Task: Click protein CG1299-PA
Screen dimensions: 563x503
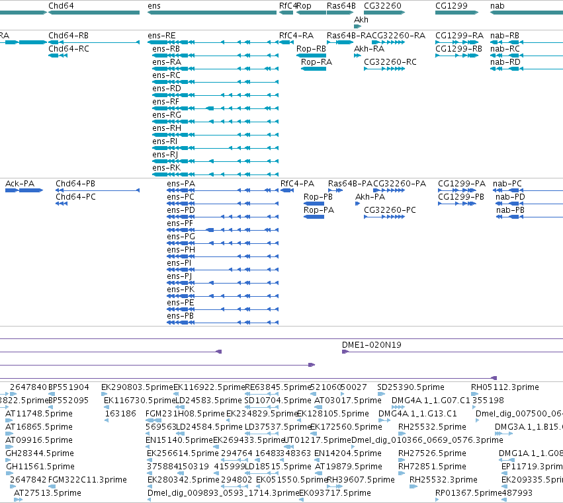Action: pyautogui.click(x=462, y=184)
